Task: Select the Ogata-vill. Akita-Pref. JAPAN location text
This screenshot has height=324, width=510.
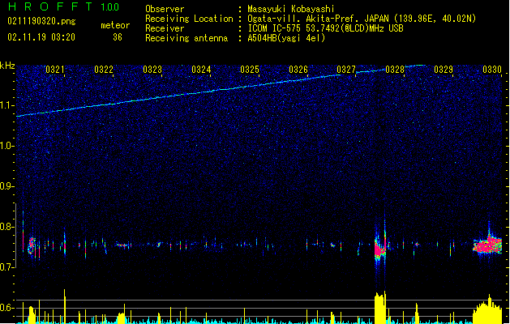Action: coord(362,19)
